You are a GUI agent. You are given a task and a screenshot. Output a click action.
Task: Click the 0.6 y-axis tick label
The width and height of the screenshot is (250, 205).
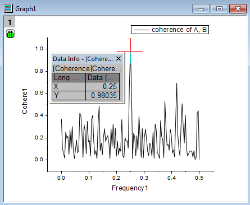click(x=39, y=93)
